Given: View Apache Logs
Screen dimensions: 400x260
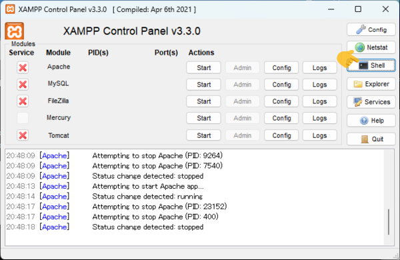Looking at the screenshot, I should 319,67.
